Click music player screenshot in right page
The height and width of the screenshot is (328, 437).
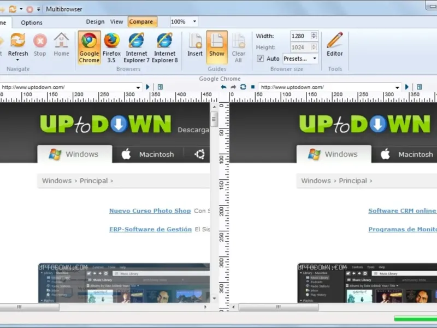tap(367, 283)
